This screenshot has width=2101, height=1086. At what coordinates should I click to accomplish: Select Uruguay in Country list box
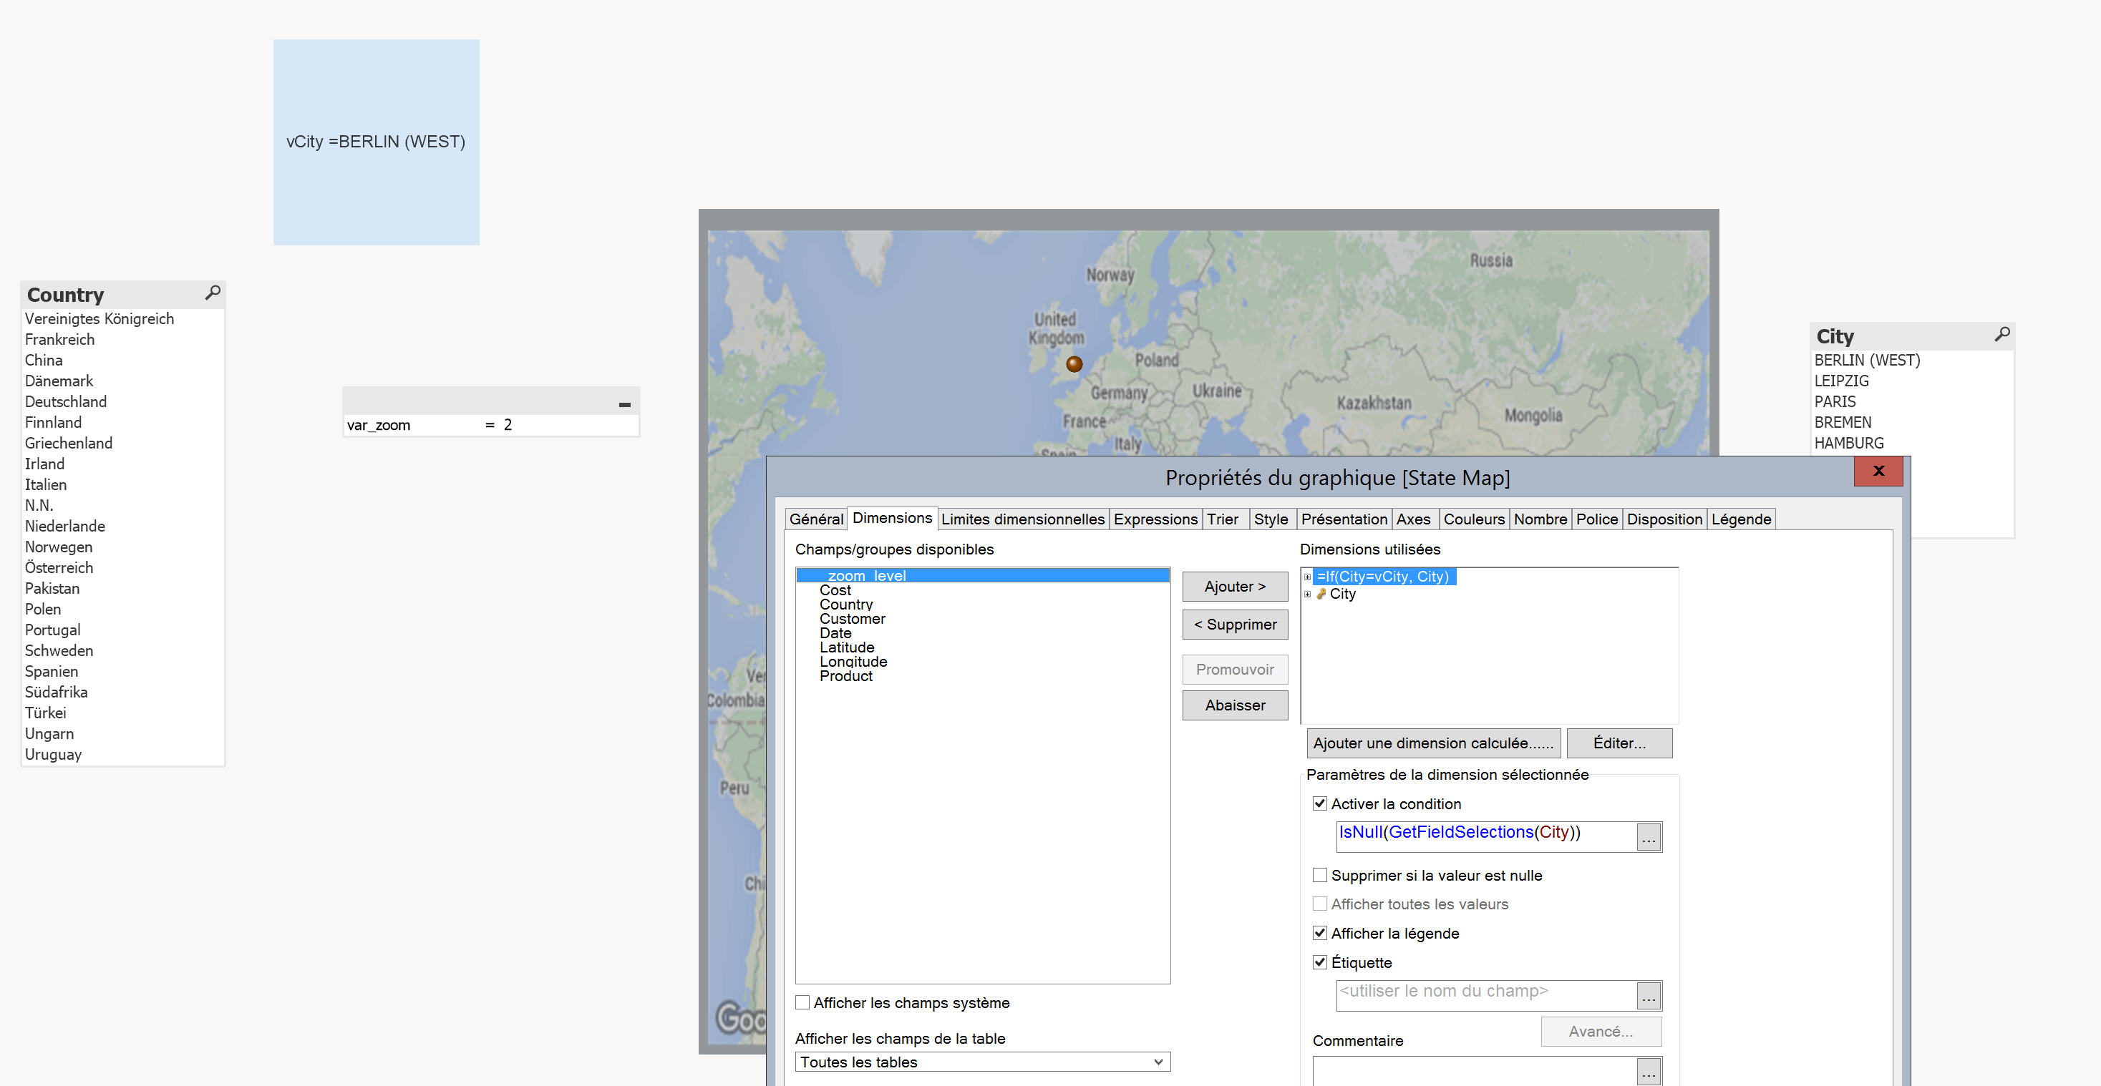122,754
